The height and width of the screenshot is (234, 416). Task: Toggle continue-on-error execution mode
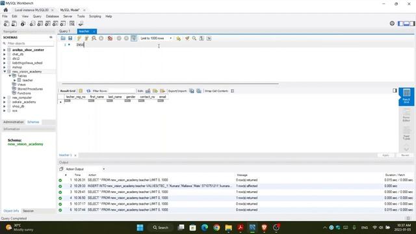click(110, 38)
